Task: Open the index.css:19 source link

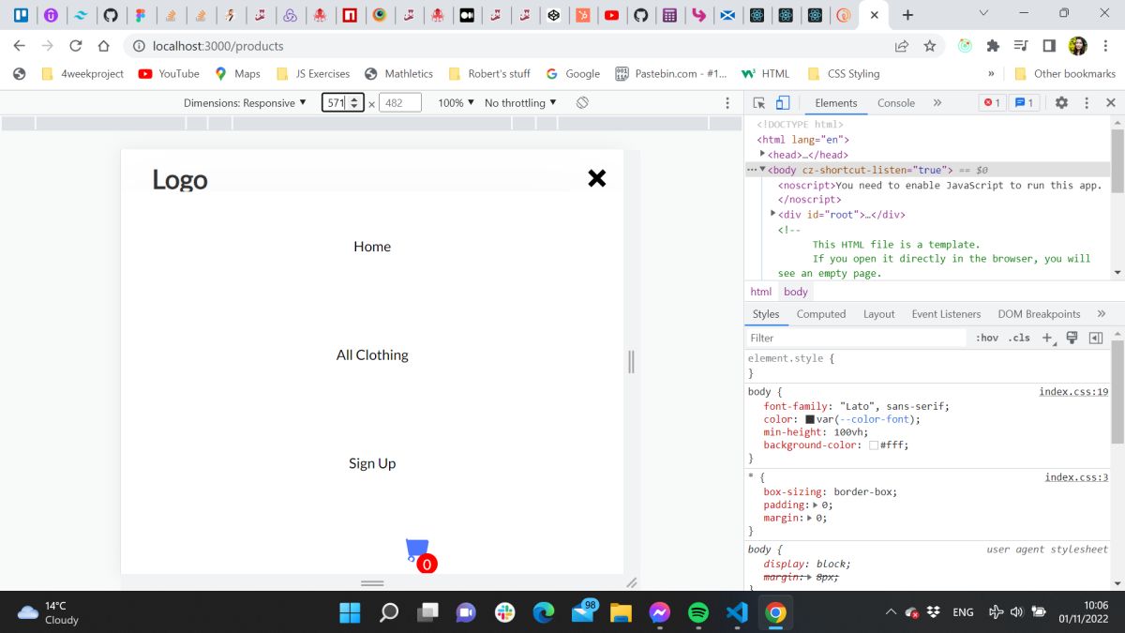Action: pos(1073,392)
